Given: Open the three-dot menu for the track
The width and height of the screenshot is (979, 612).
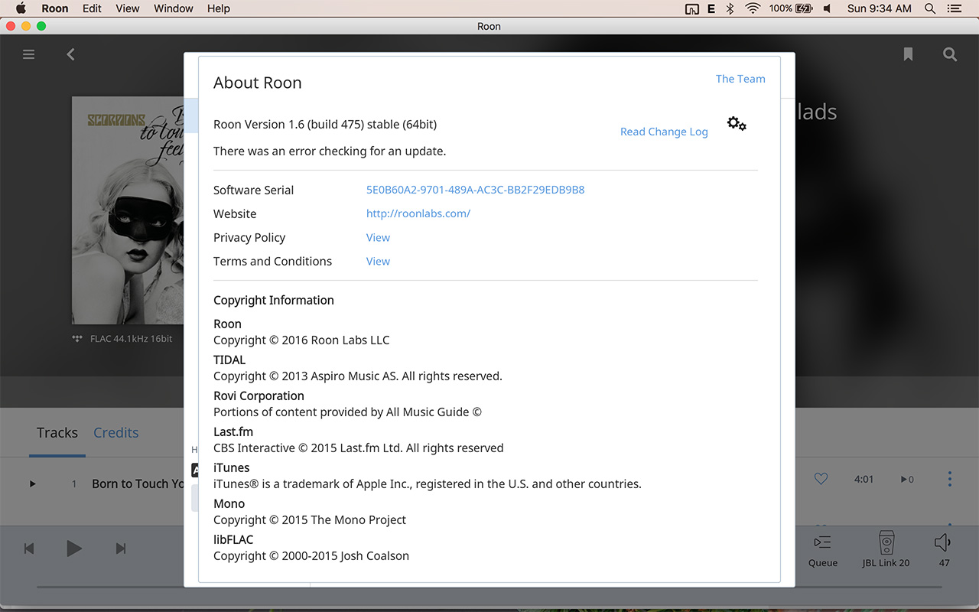Looking at the screenshot, I should coord(950,479).
